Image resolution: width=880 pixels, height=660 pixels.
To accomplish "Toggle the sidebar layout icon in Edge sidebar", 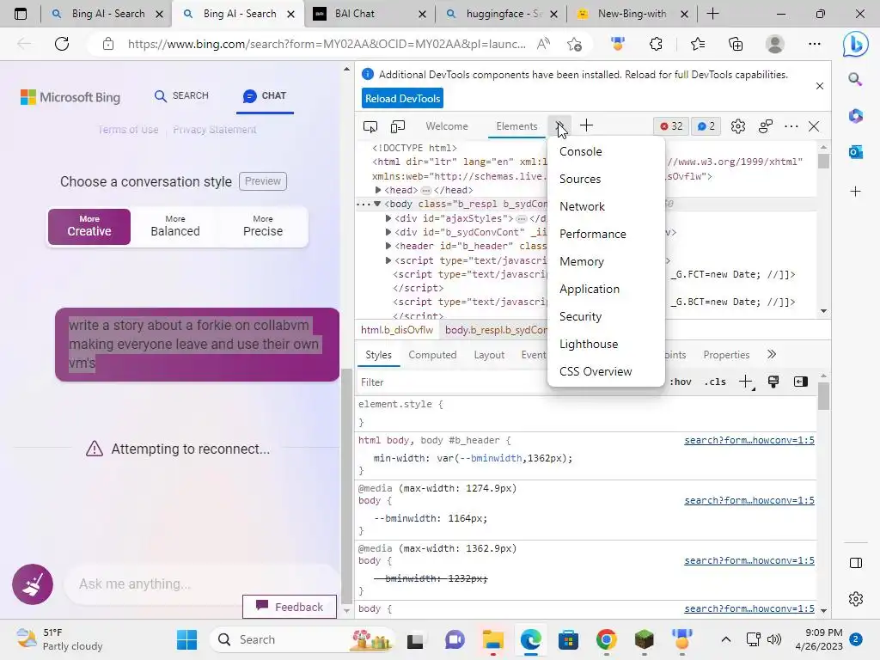I will 856,563.
